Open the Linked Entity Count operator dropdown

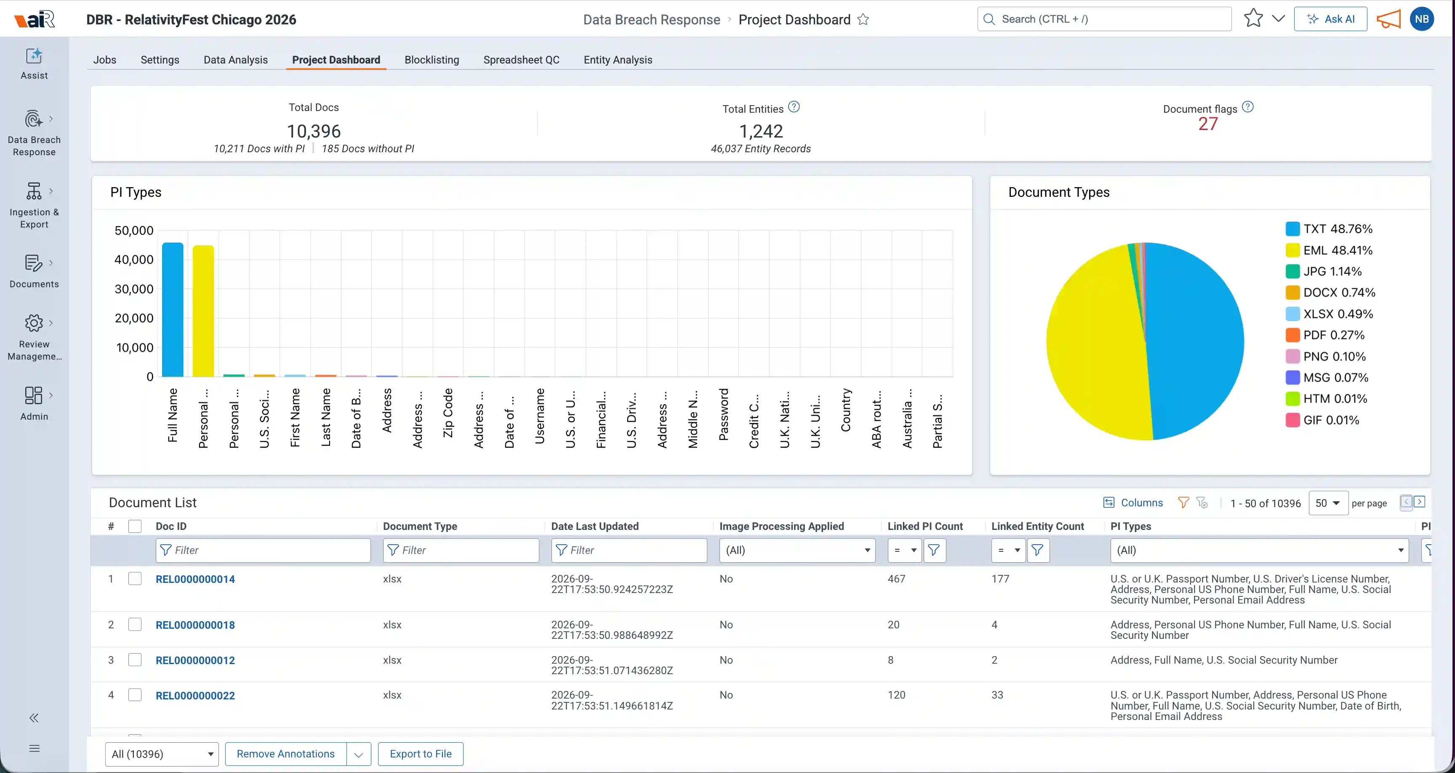tap(1008, 550)
